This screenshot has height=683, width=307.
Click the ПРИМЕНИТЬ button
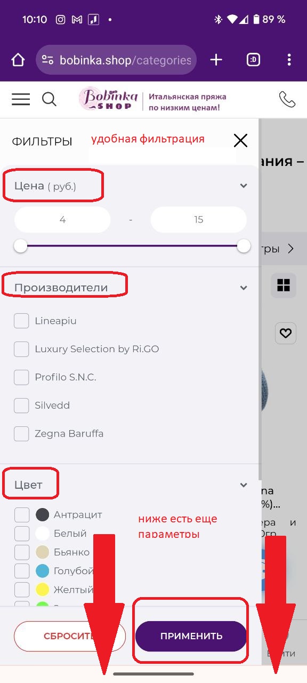point(191,636)
